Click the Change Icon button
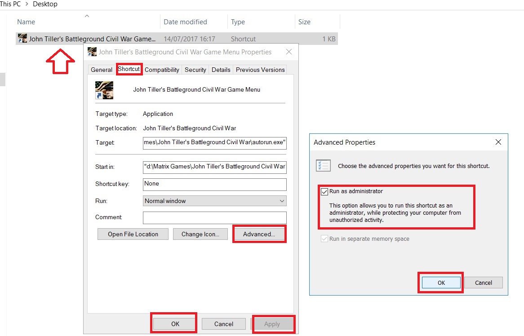The image size is (524, 336). tap(200, 234)
